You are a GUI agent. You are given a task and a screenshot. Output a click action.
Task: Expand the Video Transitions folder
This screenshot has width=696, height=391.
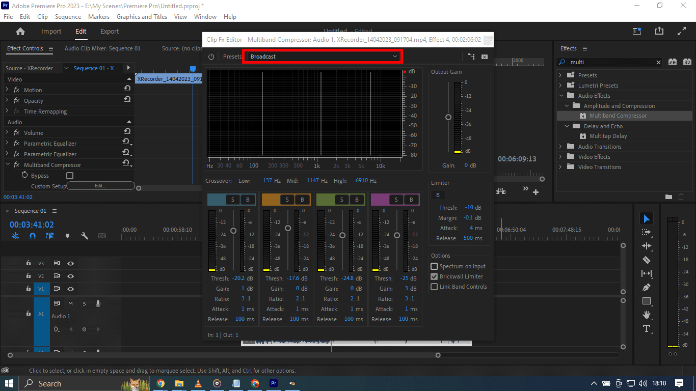point(561,166)
